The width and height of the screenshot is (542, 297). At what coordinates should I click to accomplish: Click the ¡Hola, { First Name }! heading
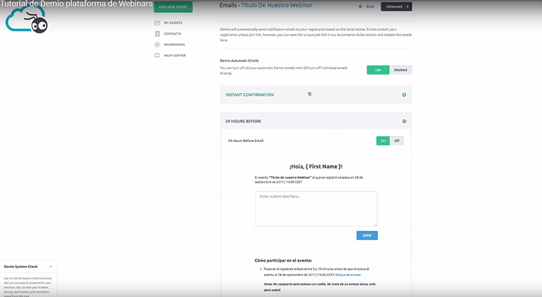[316, 166]
